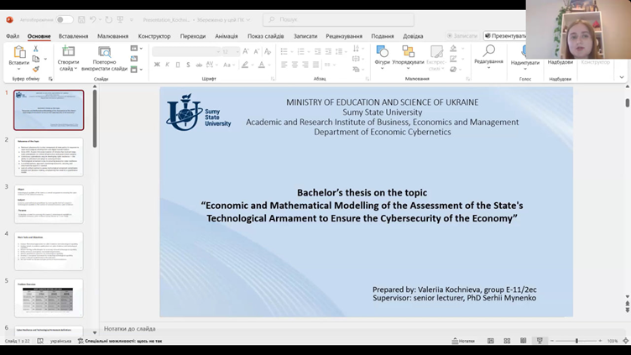The height and width of the screenshot is (355, 631).
Task: Click the Decrease Font Size icon
Action: (256, 51)
